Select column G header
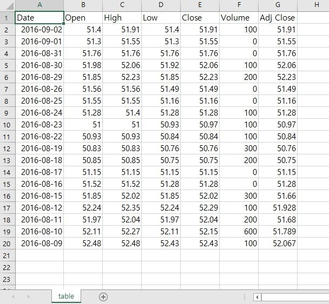Viewport: 329px width, 304px height. (x=278, y=5)
